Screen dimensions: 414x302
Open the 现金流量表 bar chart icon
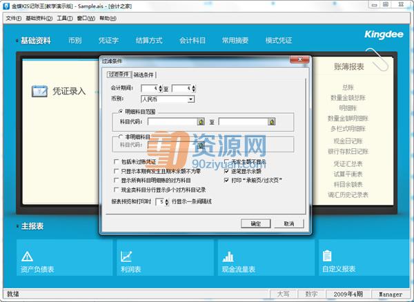[x=228, y=256]
